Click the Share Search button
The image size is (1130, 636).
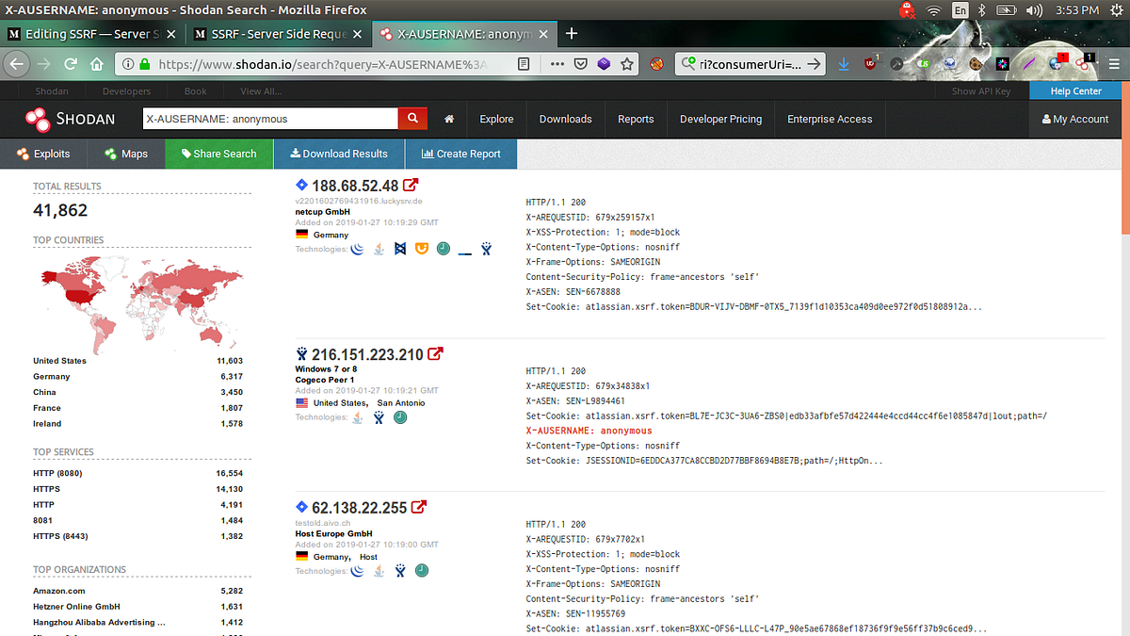pyautogui.click(x=218, y=154)
